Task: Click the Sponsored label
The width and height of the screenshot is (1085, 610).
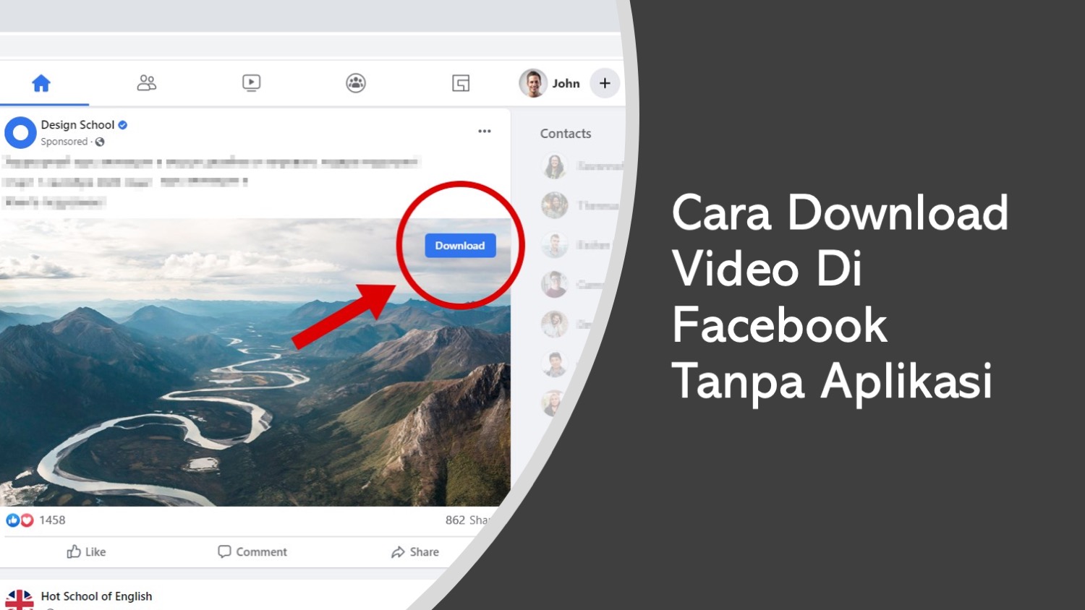Action: (64, 142)
